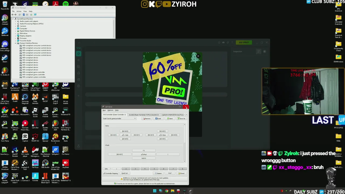Select HID-compliant system controller entry
Screen dimensions: 345x194
[34, 77]
